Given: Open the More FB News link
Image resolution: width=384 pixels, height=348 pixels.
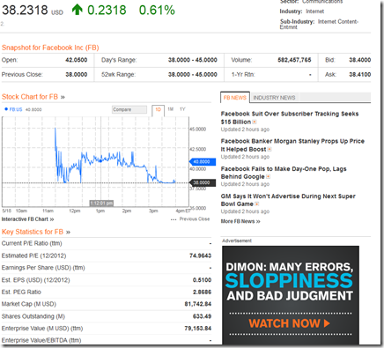Looking at the screenshot, I should (240, 221).
